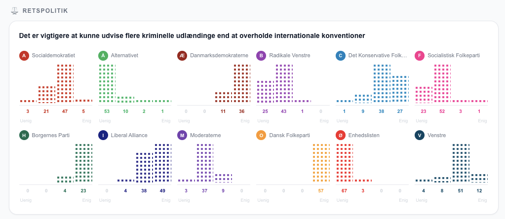
Task: Click the navy I Liberal Alliance badge
Action: [x=103, y=135]
